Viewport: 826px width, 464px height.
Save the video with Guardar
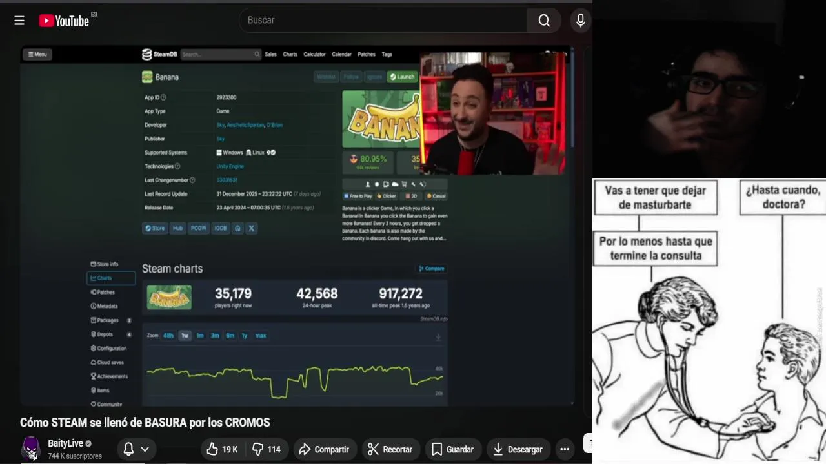click(452, 449)
